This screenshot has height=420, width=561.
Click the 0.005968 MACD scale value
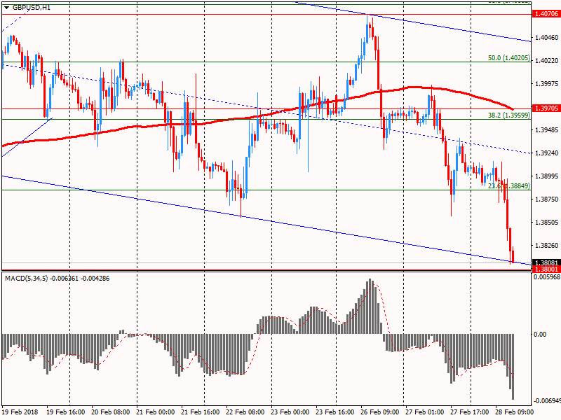point(547,276)
